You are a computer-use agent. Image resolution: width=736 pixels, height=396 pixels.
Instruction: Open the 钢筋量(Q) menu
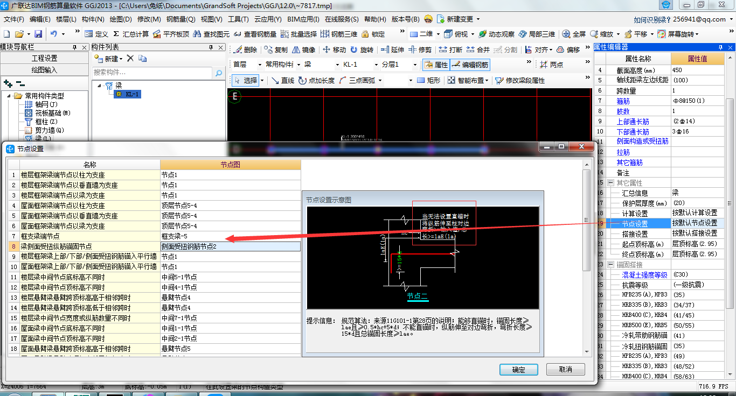[x=180, y=19]
